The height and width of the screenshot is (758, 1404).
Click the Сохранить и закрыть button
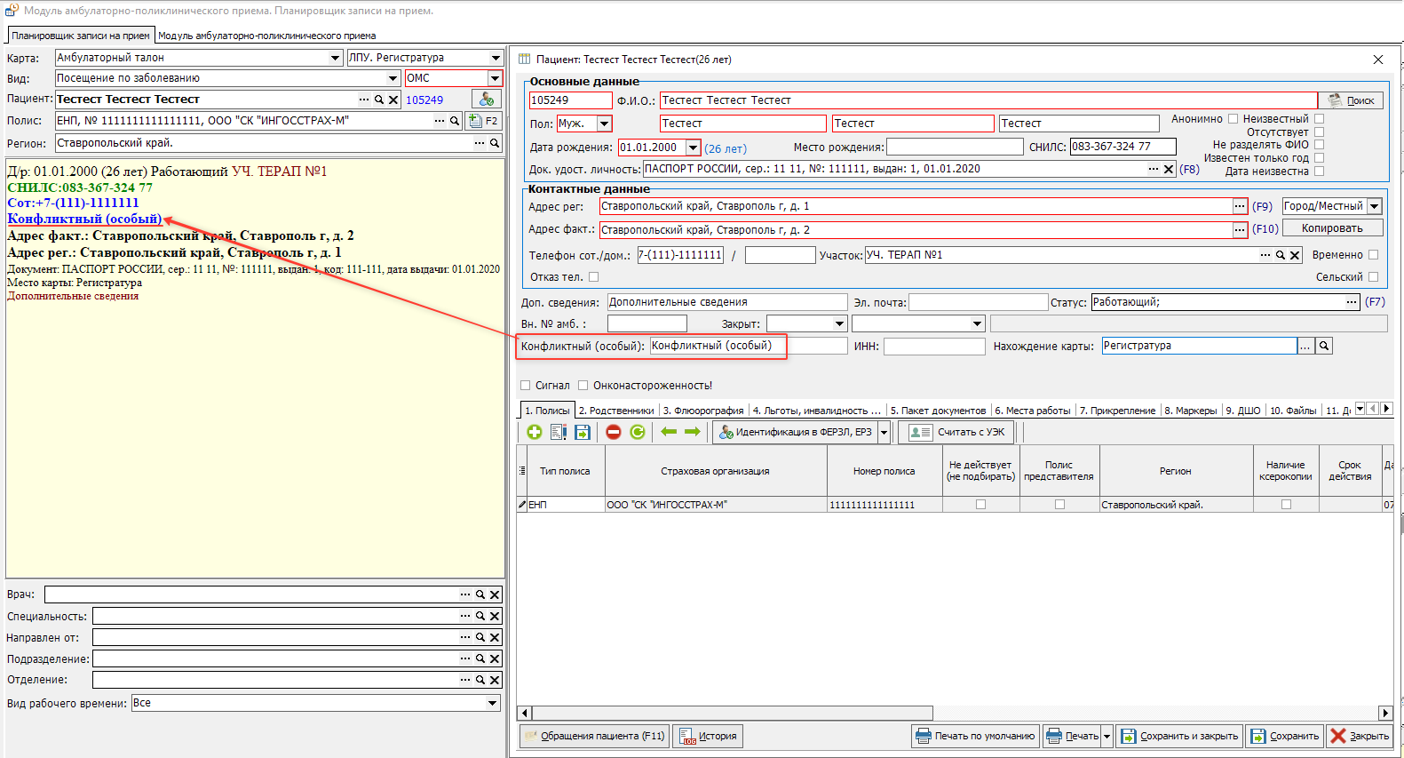[x=1180, y=736]
